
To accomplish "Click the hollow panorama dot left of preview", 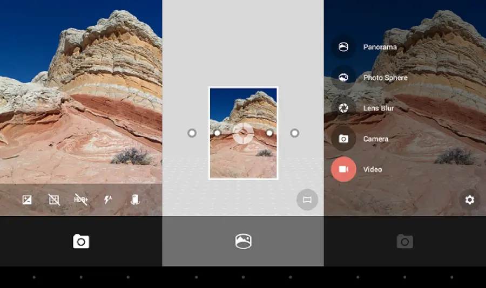I will point(192,133).
